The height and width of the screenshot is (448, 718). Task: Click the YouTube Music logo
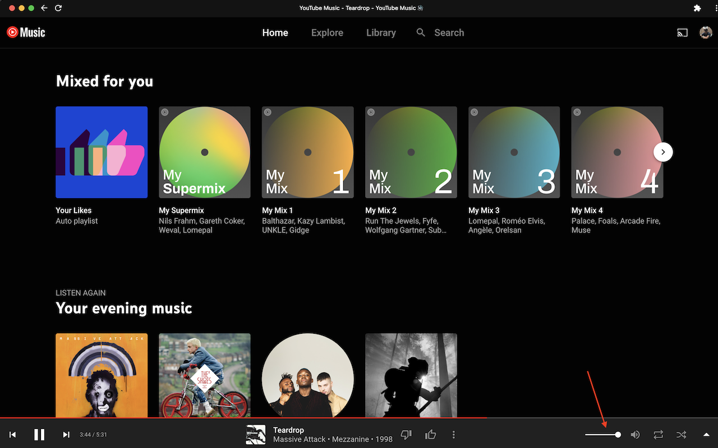[26, 32]
